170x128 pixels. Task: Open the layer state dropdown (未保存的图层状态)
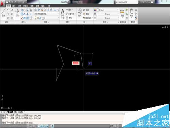tap(47, 14)
